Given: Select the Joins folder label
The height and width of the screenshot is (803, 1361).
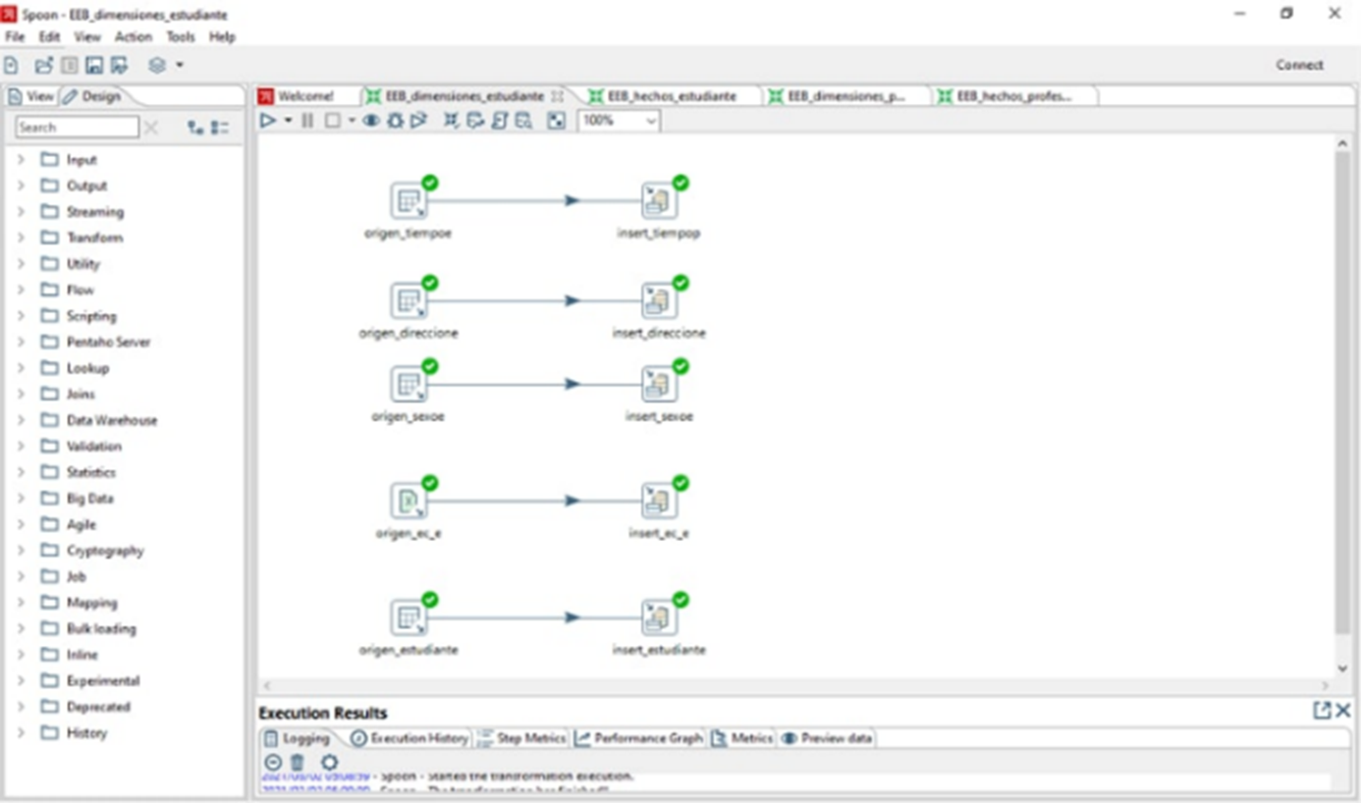Looking at the screenshot, I should pyautogui.click(x=81, y=394).
